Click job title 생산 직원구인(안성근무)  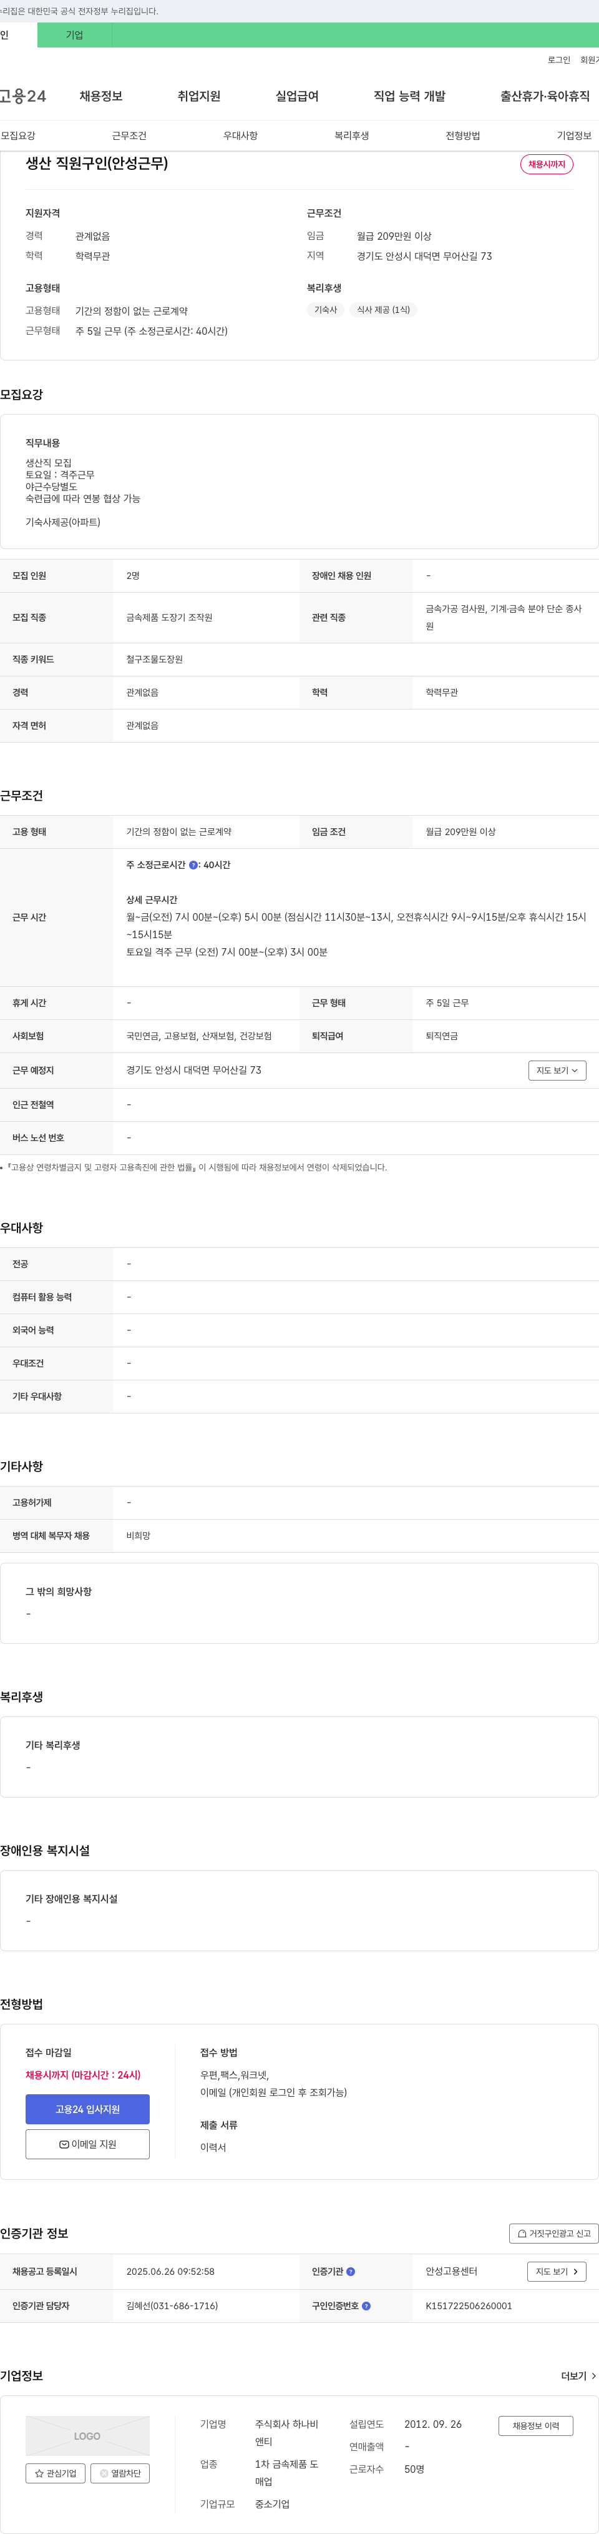click(96, 163)
